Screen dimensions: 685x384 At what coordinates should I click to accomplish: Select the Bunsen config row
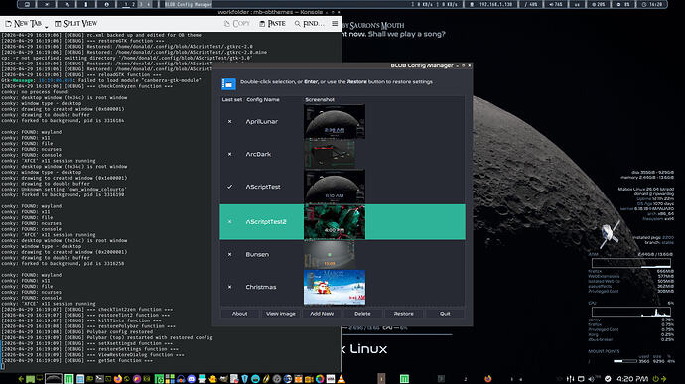point(342,254)
